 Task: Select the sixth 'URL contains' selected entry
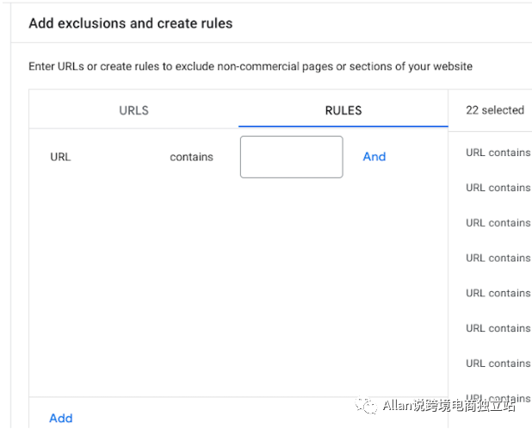(498, 328)
